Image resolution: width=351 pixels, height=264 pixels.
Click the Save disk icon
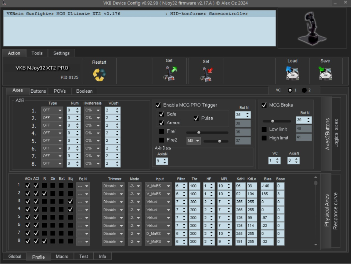tap(325, 73)
